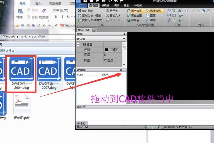Viewport: 214px width, 143px height.
Task: Click the fit to window icon
Action: point(174,16)
